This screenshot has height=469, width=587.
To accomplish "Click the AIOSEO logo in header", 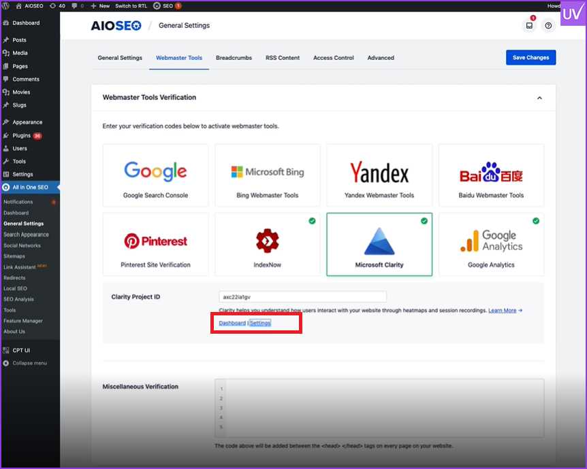I will 116,25.
